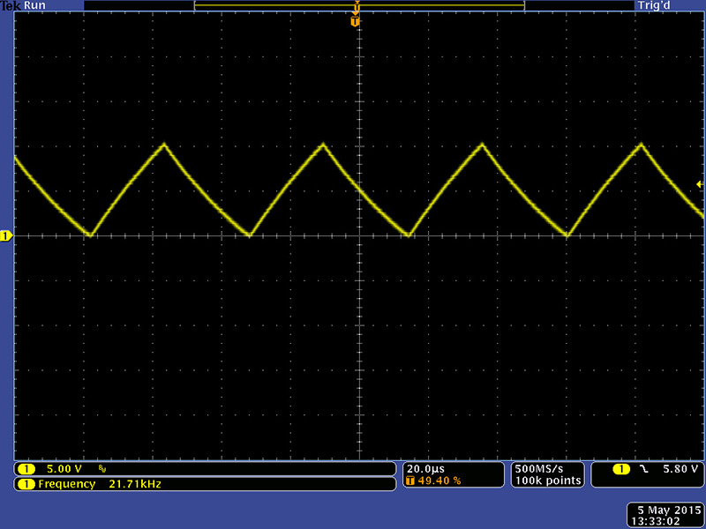
Task: Click the orange T icon beside 49.40 %
Action: click(410, 481)
